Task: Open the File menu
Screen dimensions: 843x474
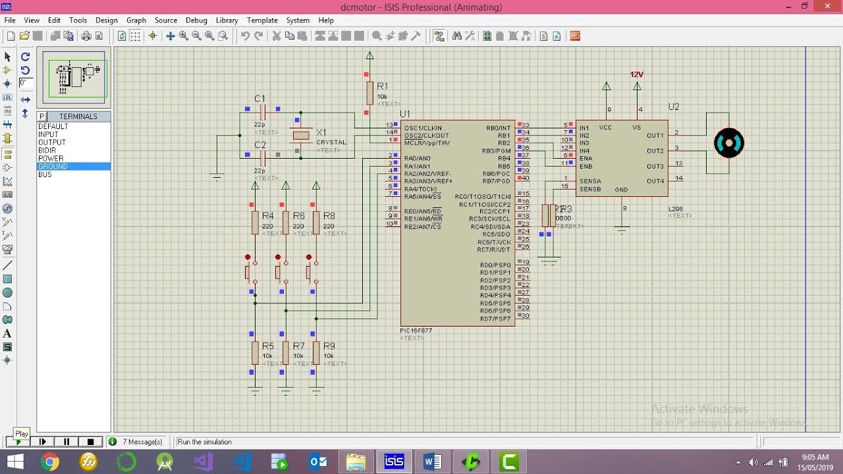Action: pyautogui.click(x=10, y=20)
